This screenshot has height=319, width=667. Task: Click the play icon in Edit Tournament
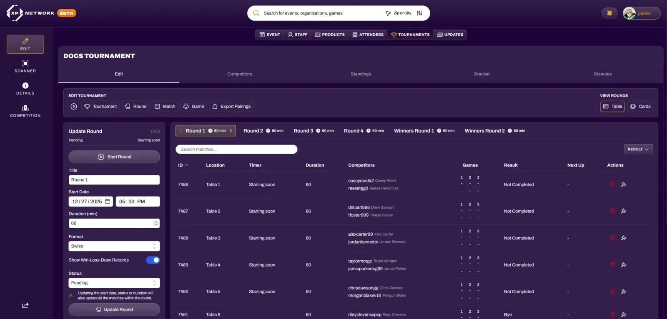pyautogui.click(x=74, y=107)
